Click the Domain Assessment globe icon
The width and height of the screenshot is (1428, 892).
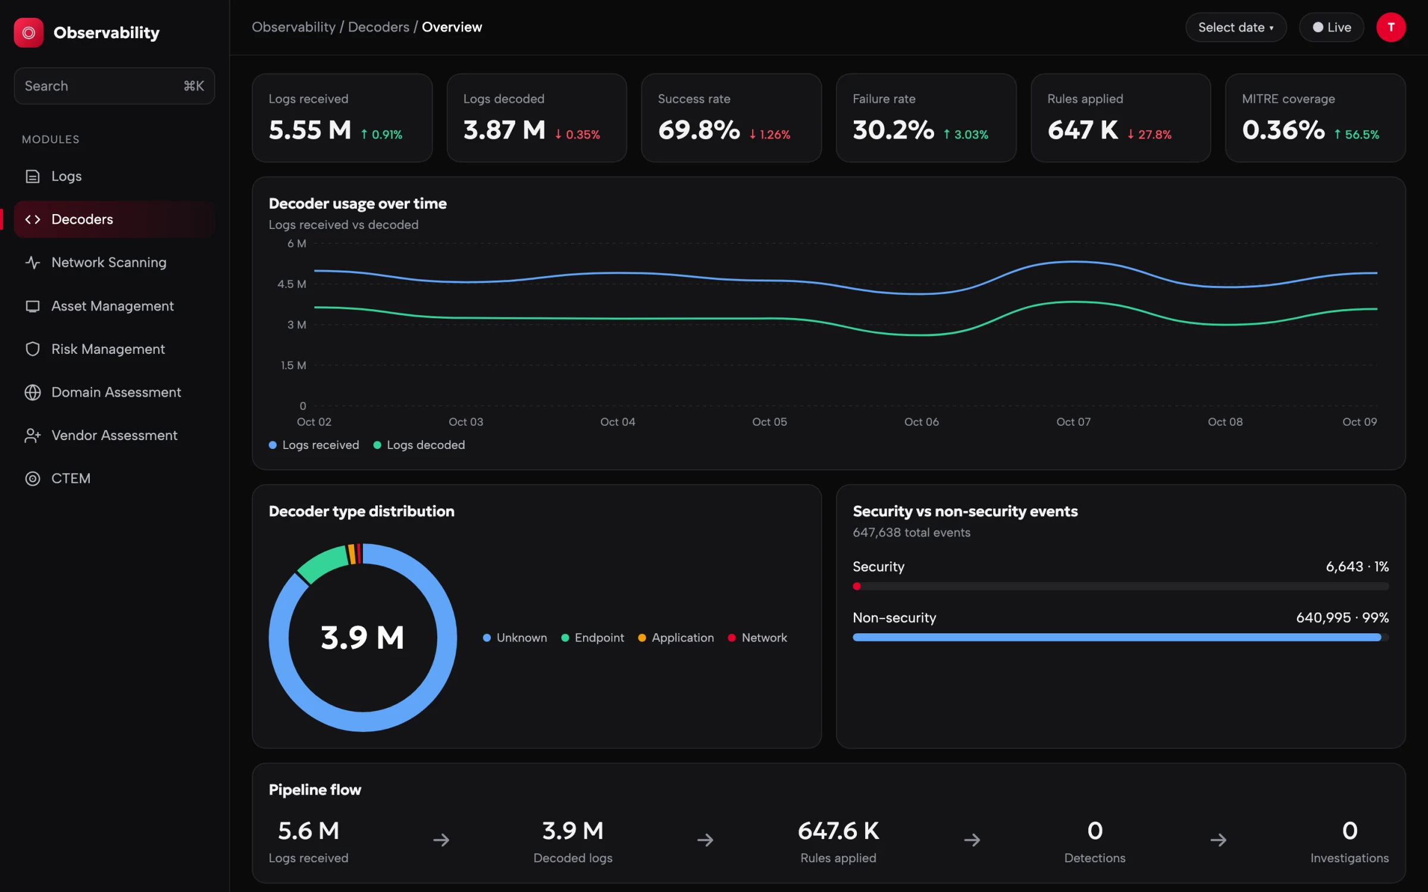click(33, 392)
